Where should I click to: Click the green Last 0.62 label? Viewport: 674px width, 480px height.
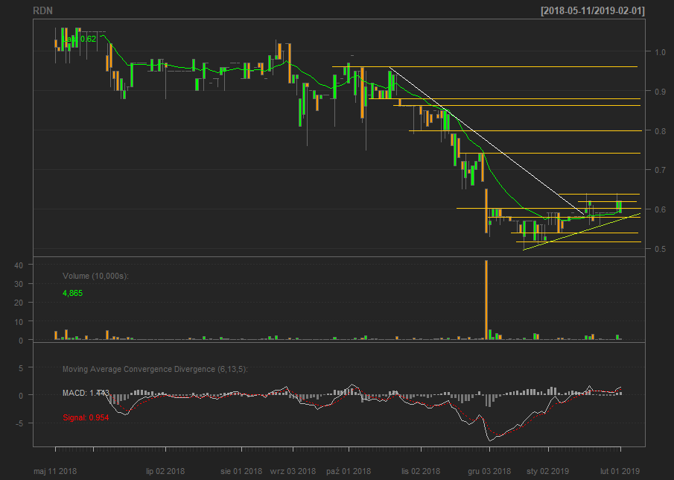pyautogui.click(x=80, y=40)
